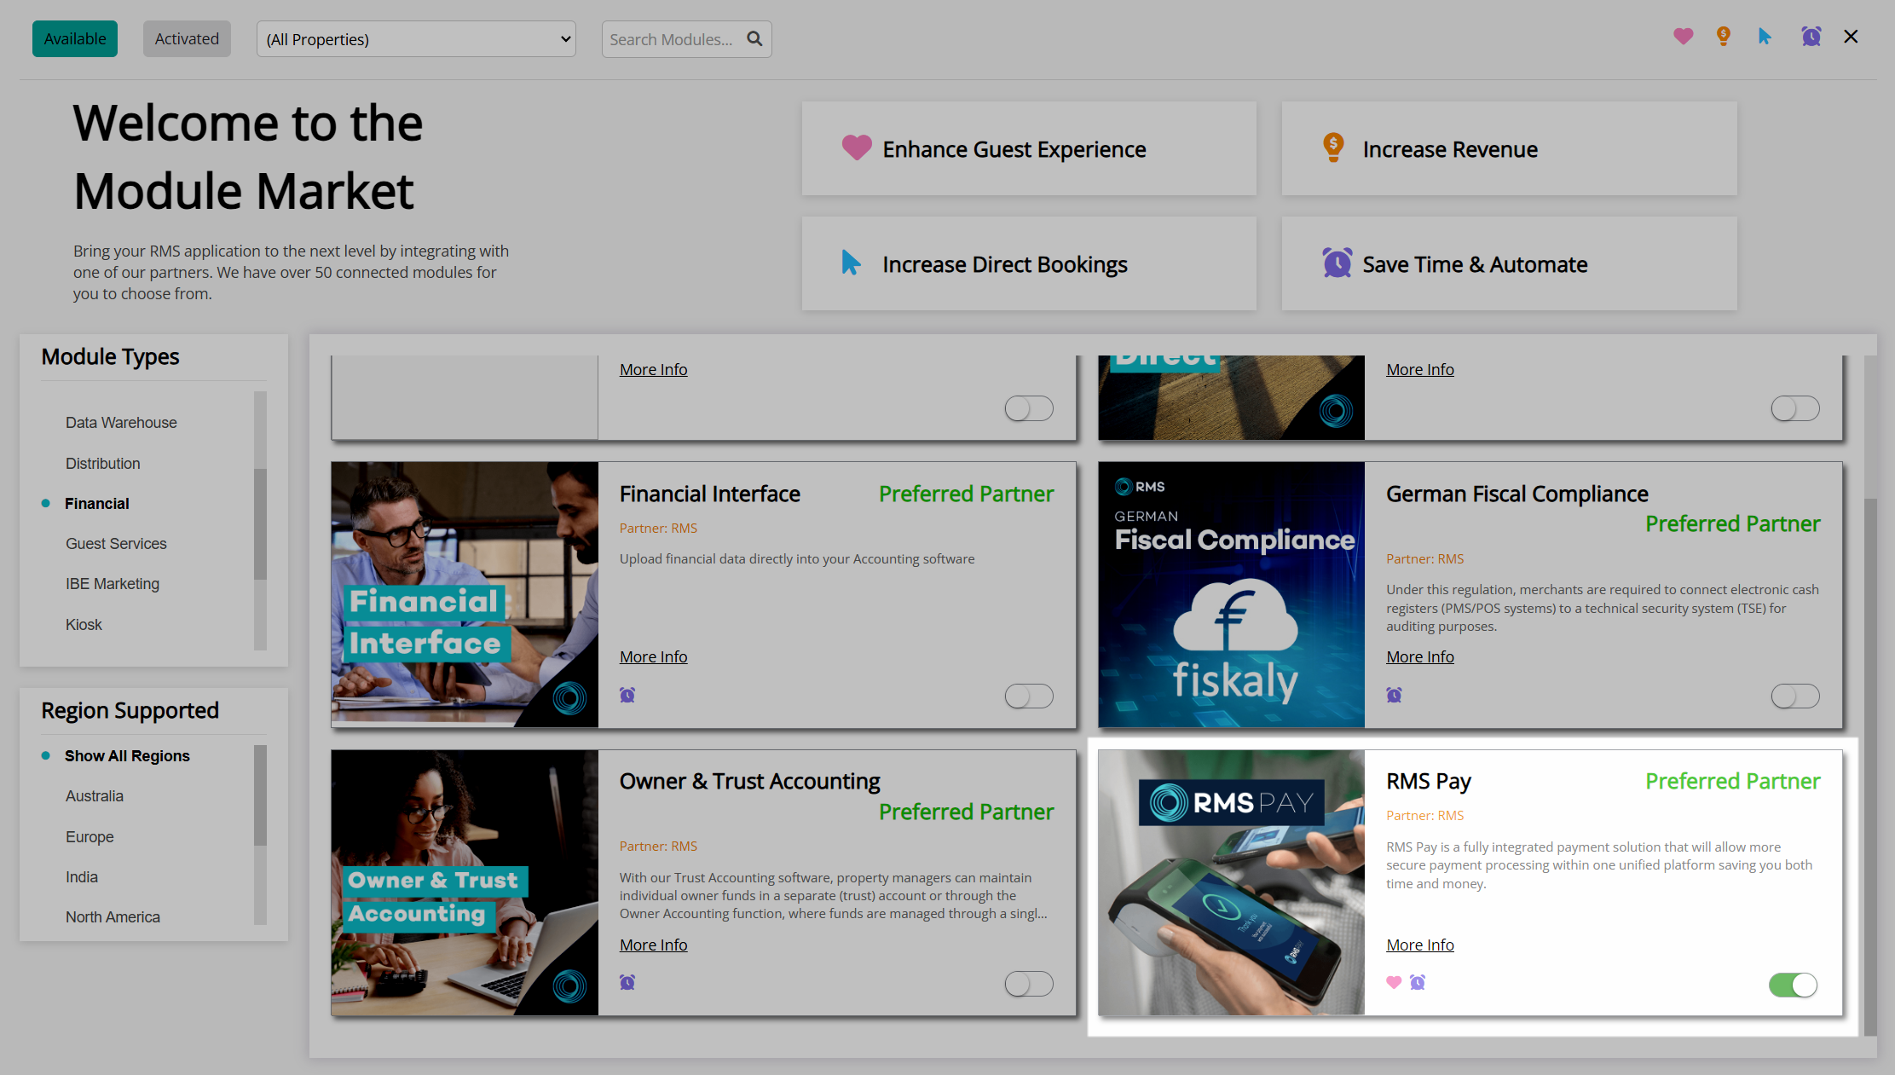This screenshot has width=1895, height=1075.
Task: Open More Info for Financial Interface
Action: pos(653,656)
